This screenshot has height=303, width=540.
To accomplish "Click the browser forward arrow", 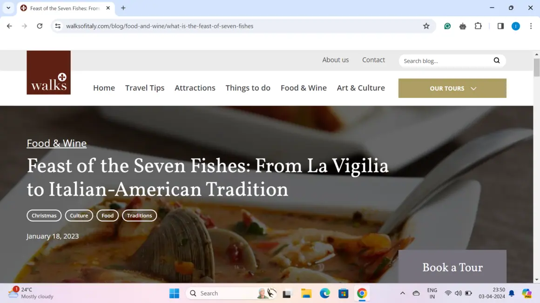I will [25, 26].
